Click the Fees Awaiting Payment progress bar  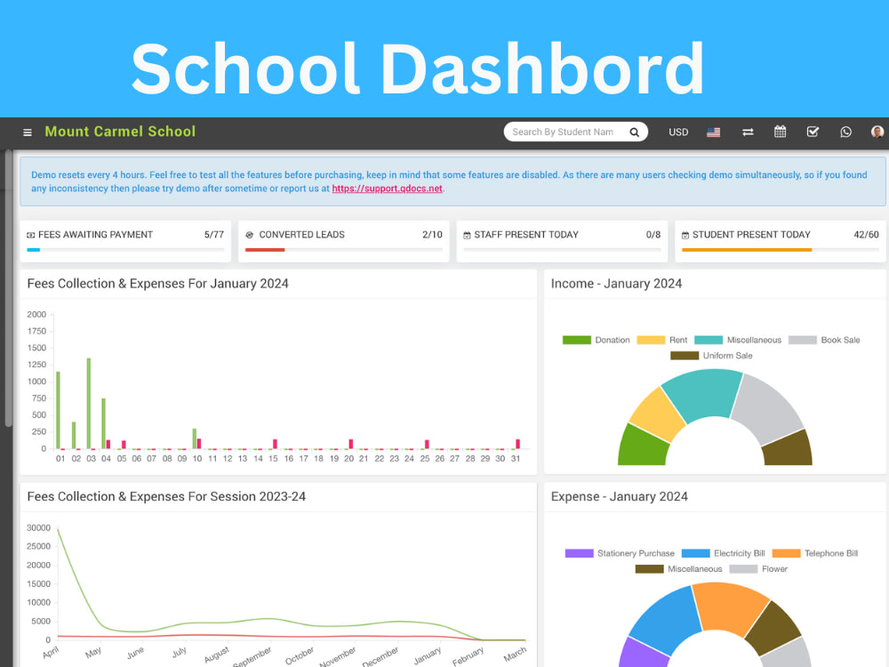(125, 250)
